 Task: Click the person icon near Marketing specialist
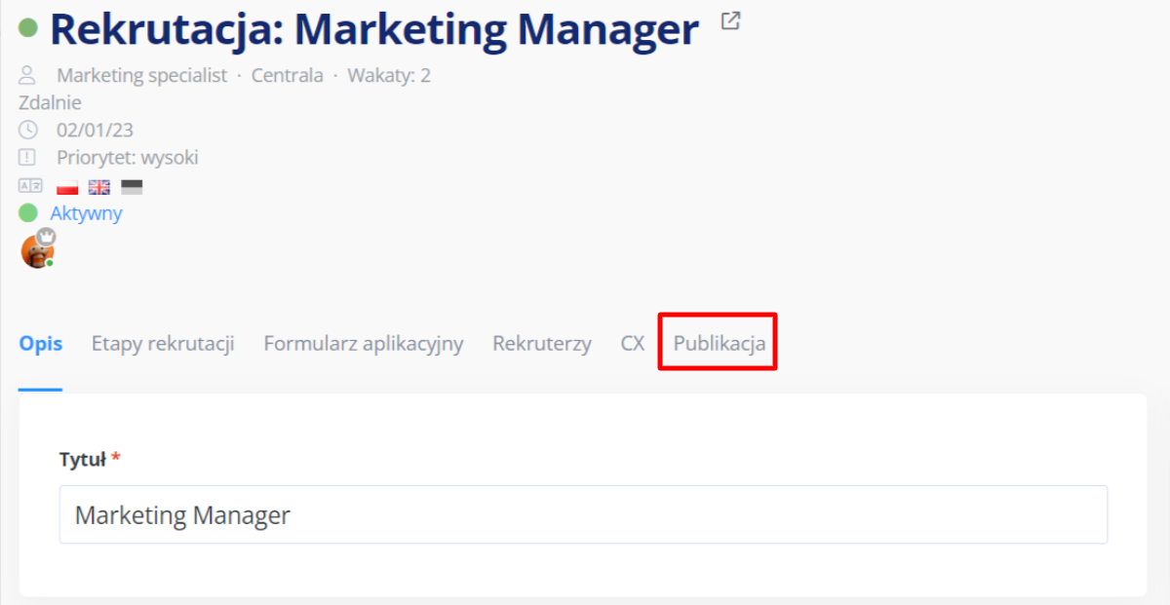27,75
